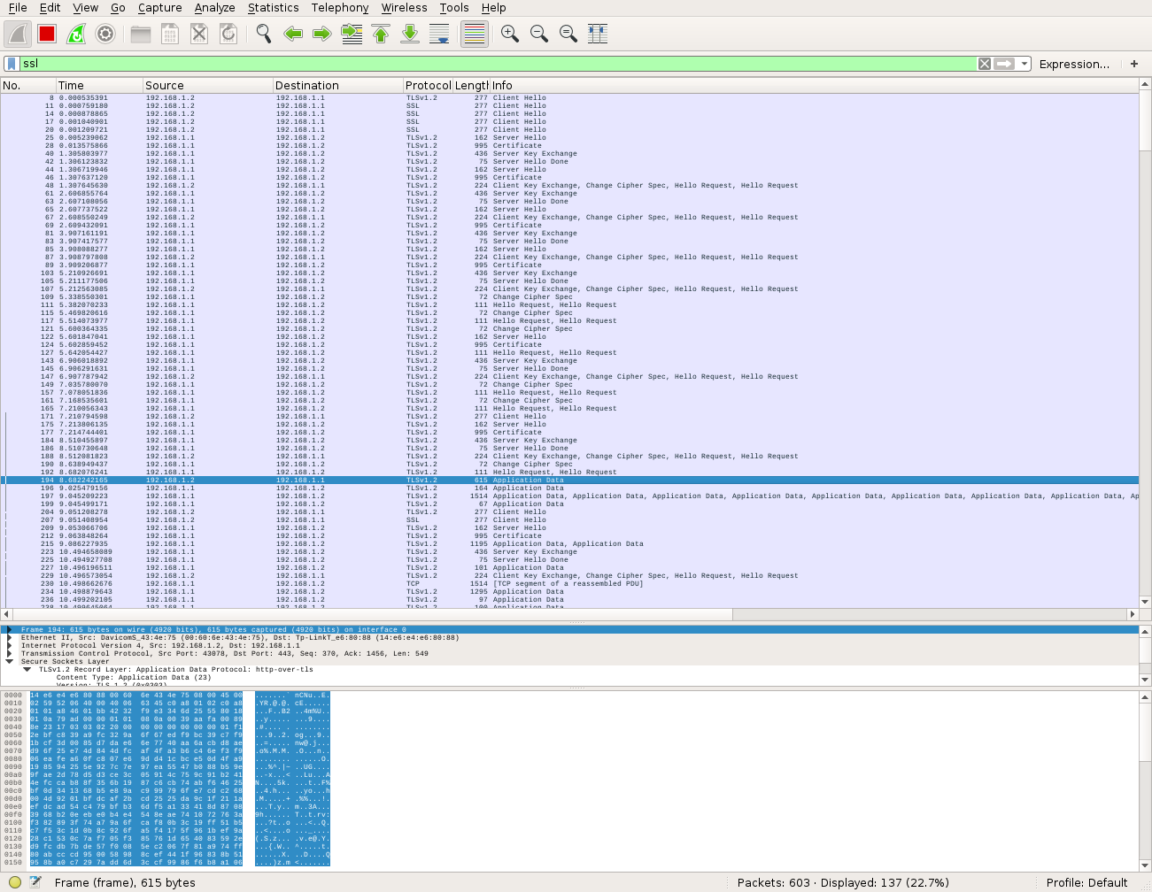Open Find Packet with the magnifier icon
1152x892 pixels.
click(264, 34)
